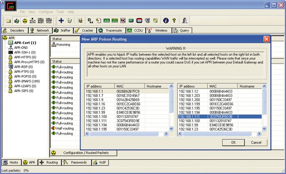
Task: Open the VoIP bottom tab
Action: point(100,162)
